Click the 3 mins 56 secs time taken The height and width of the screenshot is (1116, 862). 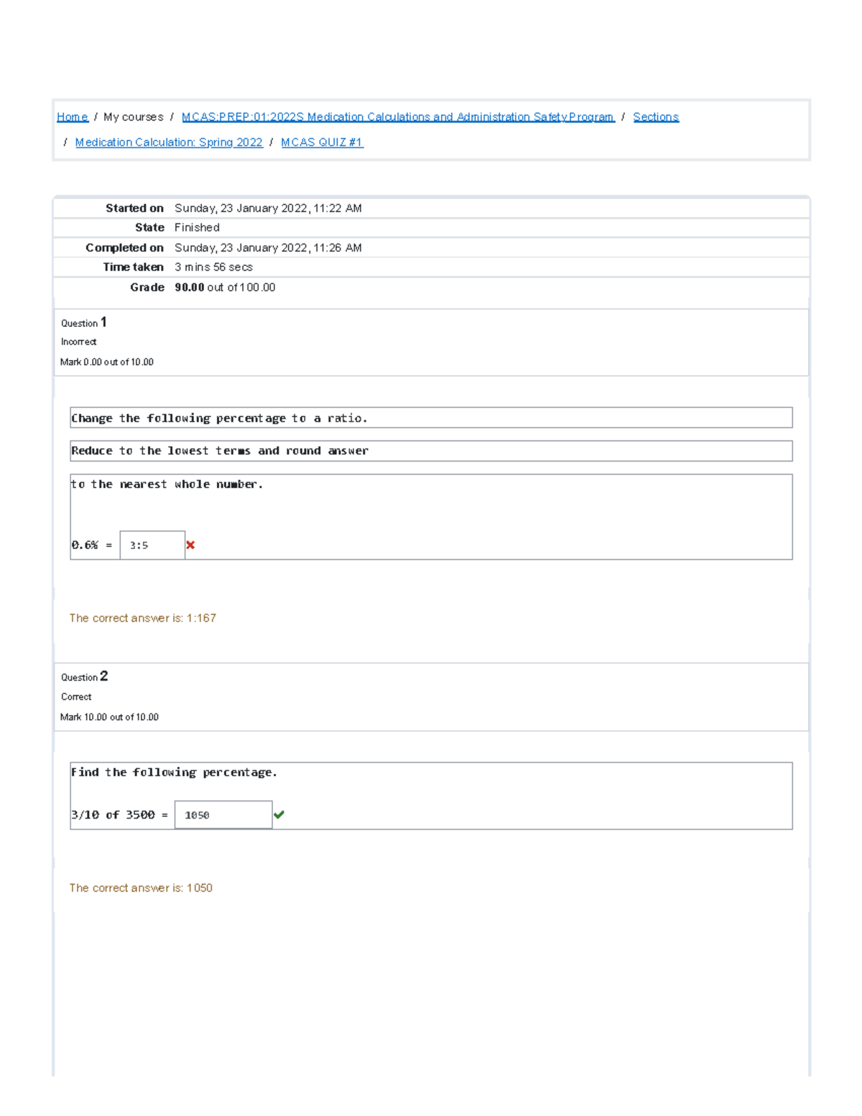coord(213,267)
